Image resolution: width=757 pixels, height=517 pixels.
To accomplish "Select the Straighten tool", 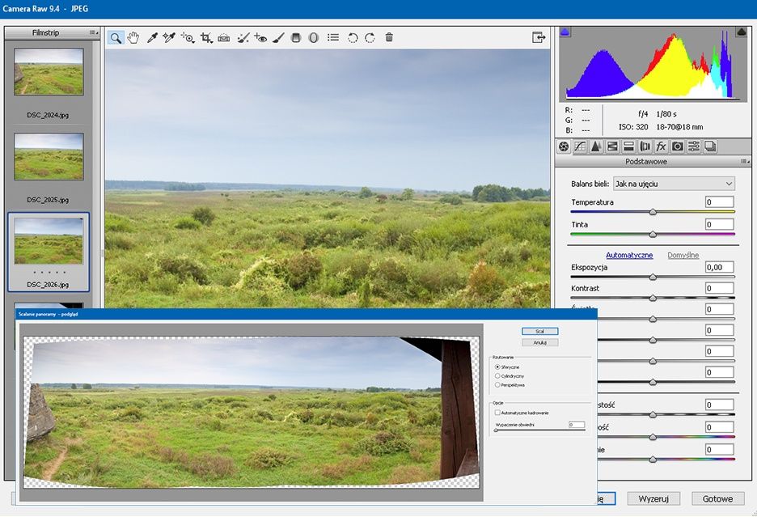I will (223, 38).
